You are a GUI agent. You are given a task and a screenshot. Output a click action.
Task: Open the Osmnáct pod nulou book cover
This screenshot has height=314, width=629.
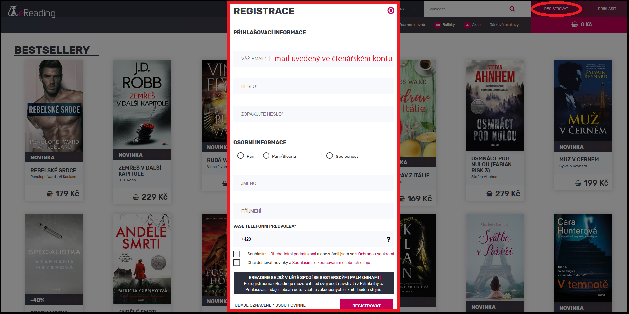point(495,105)
